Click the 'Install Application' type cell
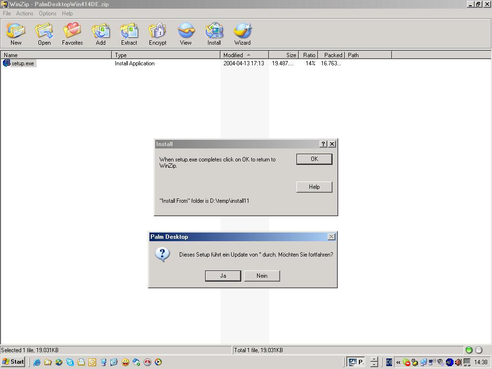 (135, 63)
